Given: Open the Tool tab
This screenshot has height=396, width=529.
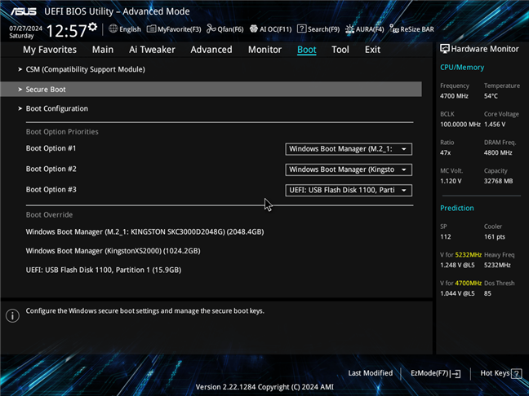Looking at the screenshot, I should click(x=340, y=50).
